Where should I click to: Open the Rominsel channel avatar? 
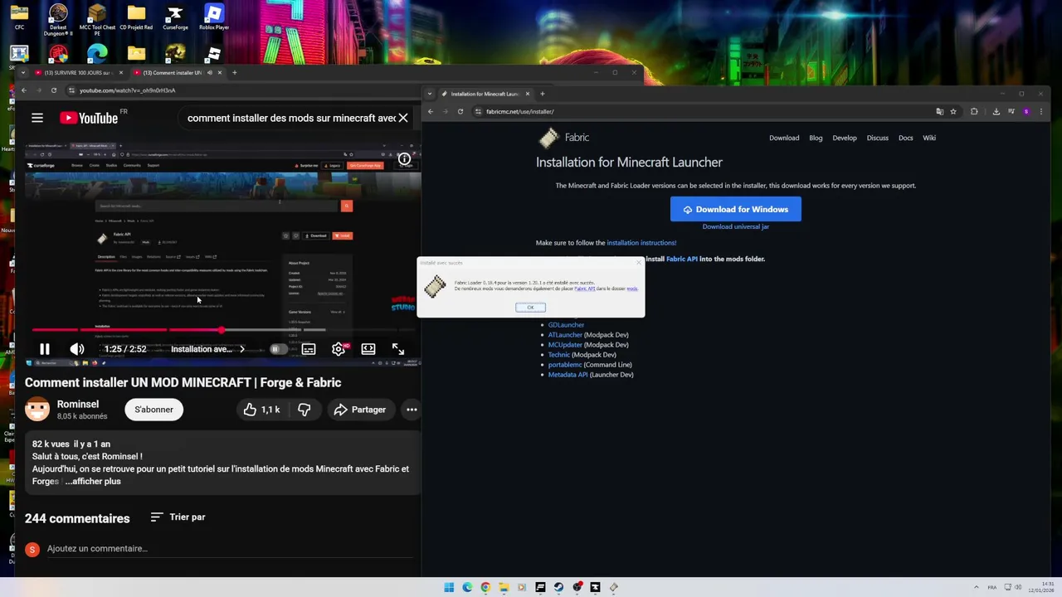coord(37,410)
